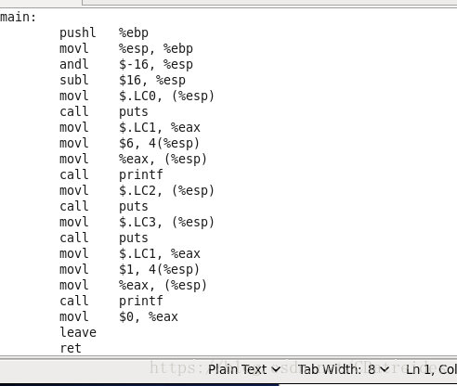
Task: Place cursor on the 'ret' instruction
Action: pos(71,348)
